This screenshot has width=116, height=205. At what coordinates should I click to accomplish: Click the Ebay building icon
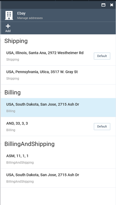coord(9,15)
